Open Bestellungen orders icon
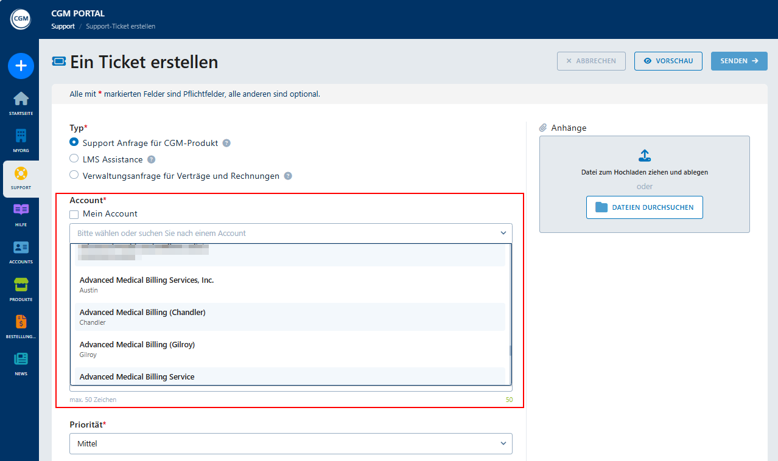 point(21,322)
